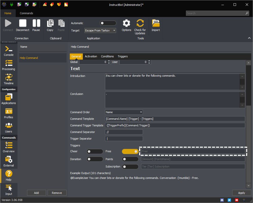Open the Profiles configuration

(x=9, y=113)
